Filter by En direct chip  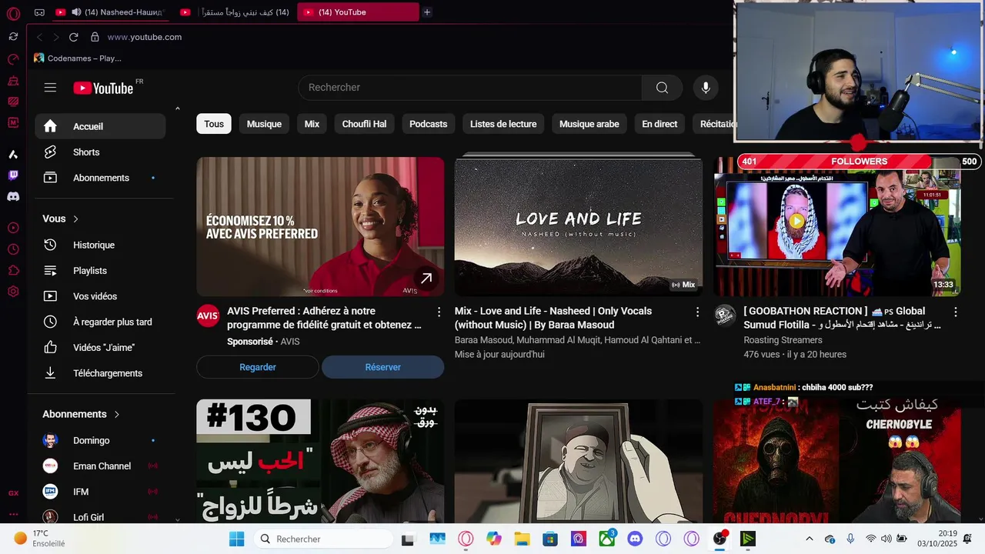pos(659,124)
